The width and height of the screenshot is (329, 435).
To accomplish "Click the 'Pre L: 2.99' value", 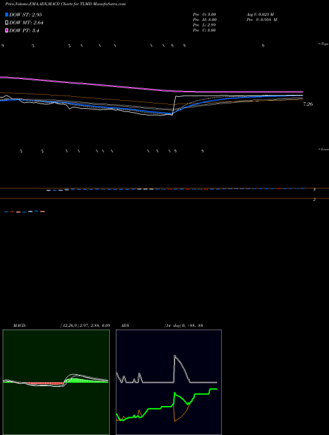I will (x=205, y=25).
